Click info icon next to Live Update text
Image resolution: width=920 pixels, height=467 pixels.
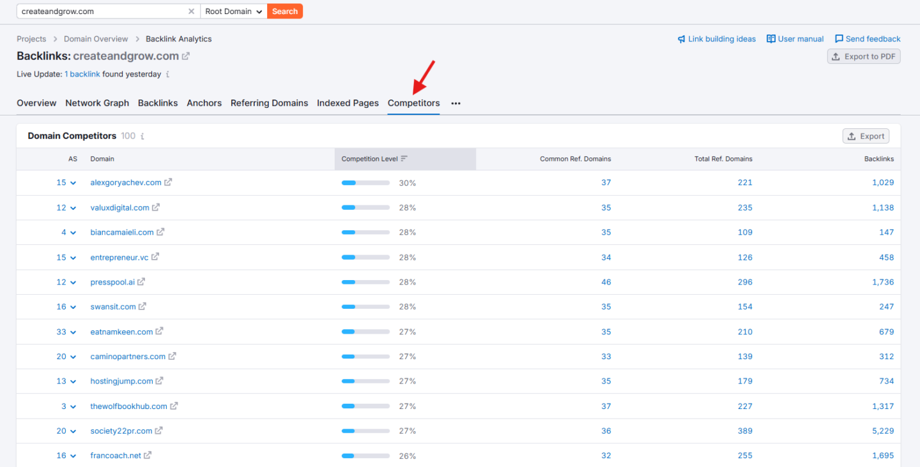coord(167,74)
